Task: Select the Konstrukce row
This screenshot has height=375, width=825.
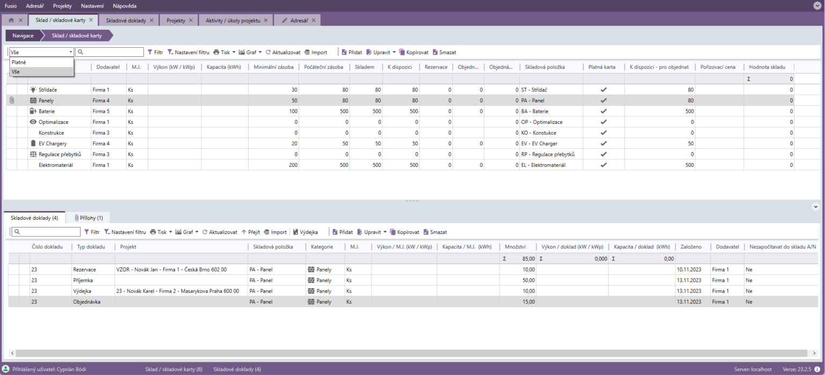Action: (401, 133)
